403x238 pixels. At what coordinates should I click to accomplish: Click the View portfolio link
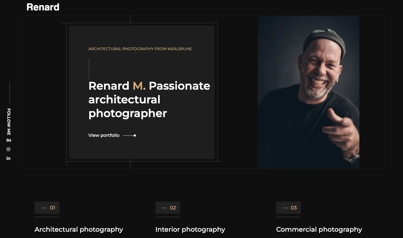[x=104, y=135]
